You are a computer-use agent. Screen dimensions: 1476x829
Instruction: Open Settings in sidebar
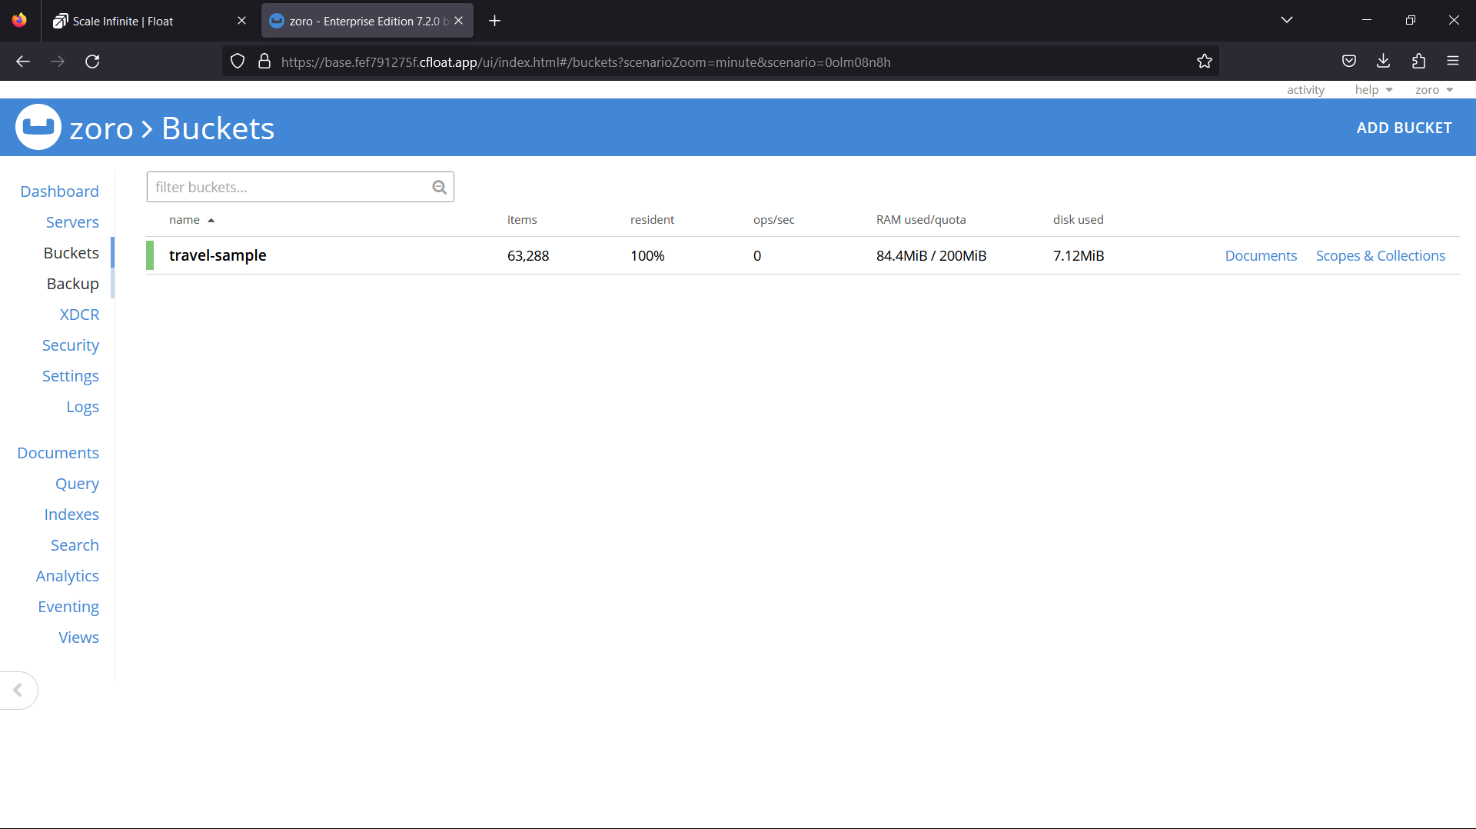click(x=70, y=376)
